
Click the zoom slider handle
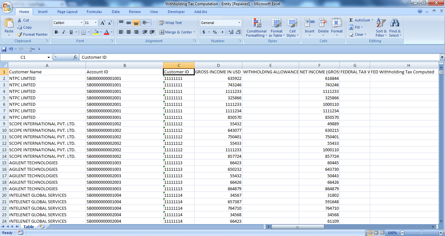421,233
